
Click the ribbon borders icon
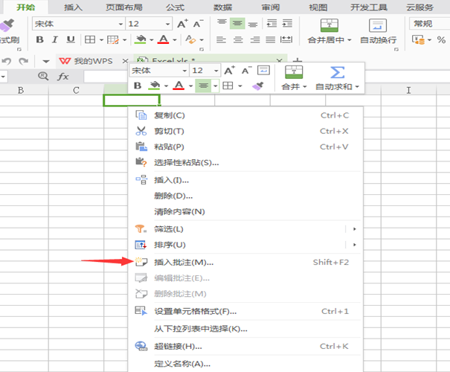click(x=90, y=39)
